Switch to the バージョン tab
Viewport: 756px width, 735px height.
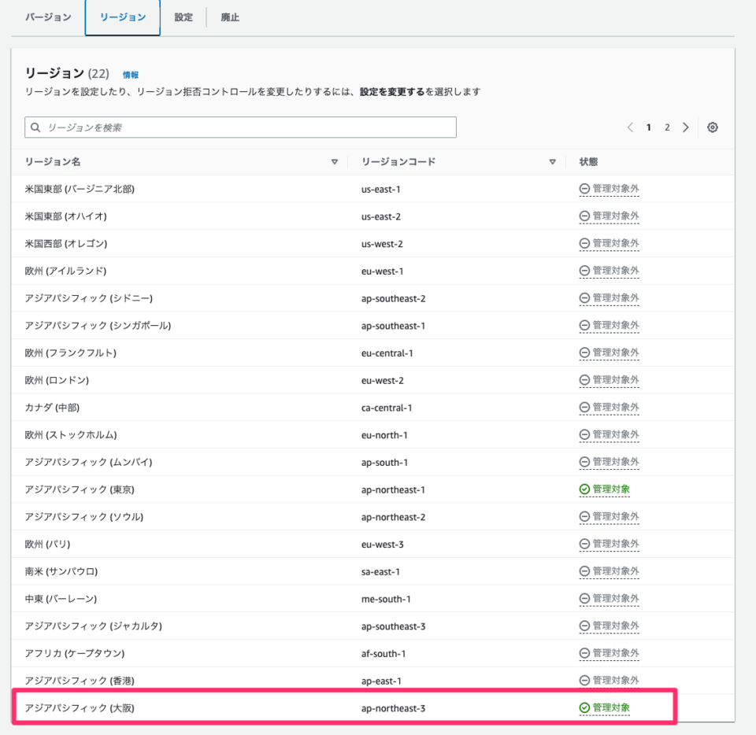tap(48, 17)
